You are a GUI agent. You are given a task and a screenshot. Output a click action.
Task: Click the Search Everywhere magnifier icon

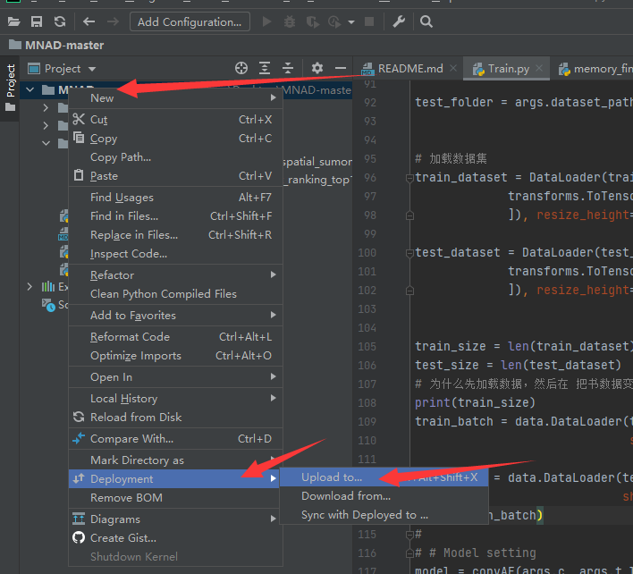(x=426, y=21)
